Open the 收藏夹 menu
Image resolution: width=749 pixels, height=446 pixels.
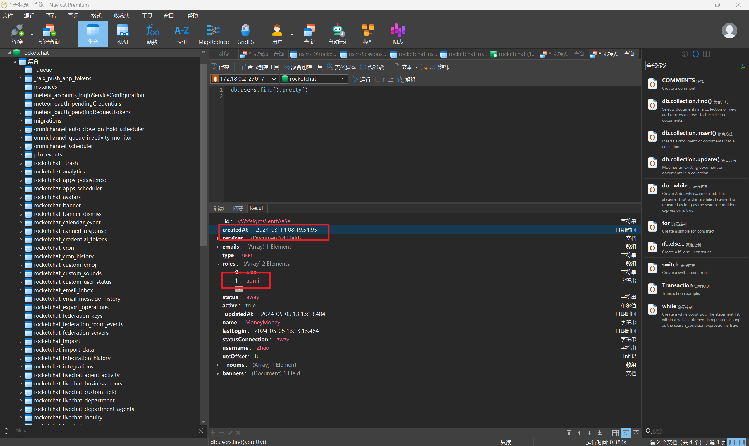[x=122, y=16]
